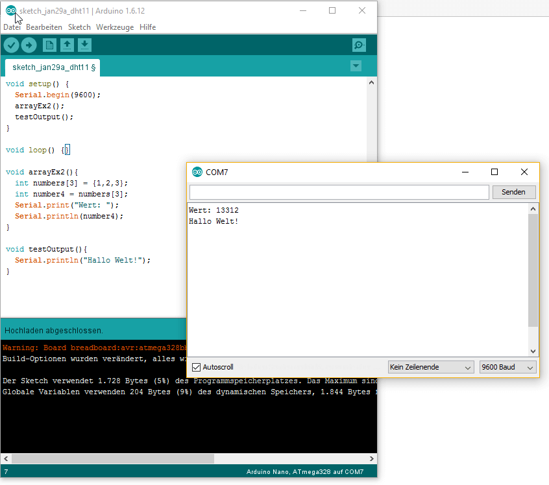The width and height of the screenshot is (549, 485).
Task: Click the code editor scroll-up arrow
Action: pos(371,82)
